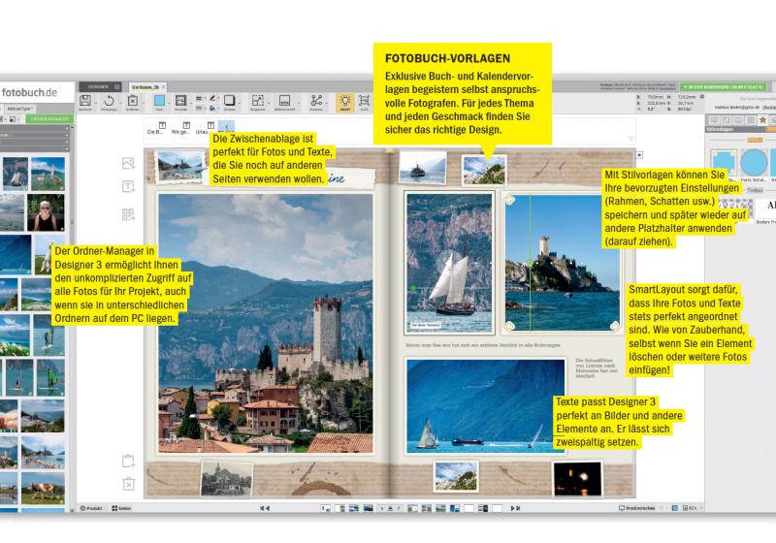Click the Save disk icon in toolbar
Screen dimensions: 776x543
[x=85, y=101]
